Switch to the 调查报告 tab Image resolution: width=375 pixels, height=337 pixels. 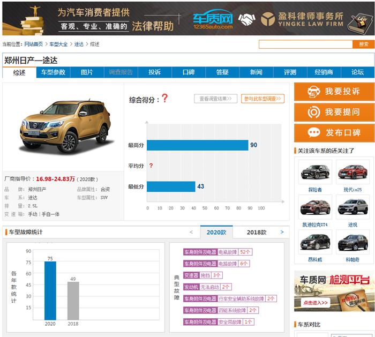pyautogui.click(x=121, y=72)
